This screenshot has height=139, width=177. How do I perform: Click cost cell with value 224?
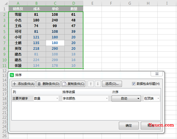(36, 60)
